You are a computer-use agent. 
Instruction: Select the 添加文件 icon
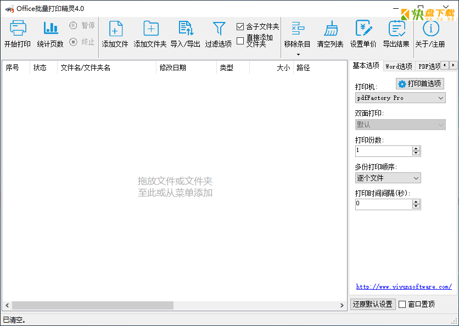[x=115, y=29]
